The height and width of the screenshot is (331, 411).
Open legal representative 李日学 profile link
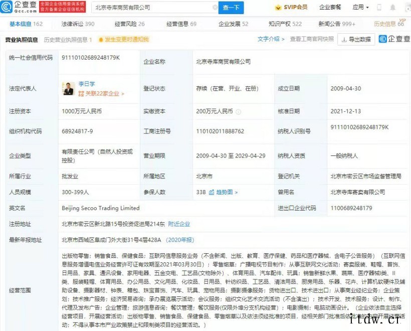tap(87, 84)
